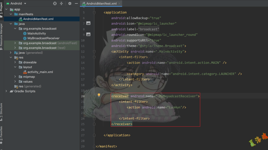Expand the drawable folder
This screenshot has width=268, height=150.
click(x=16, y=62)
